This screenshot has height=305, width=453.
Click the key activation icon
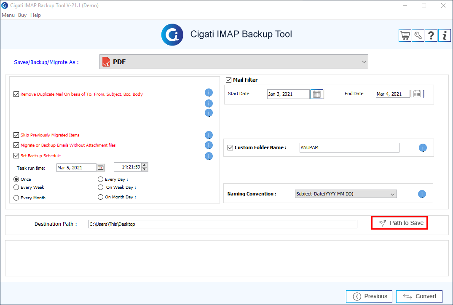[418, 35]
